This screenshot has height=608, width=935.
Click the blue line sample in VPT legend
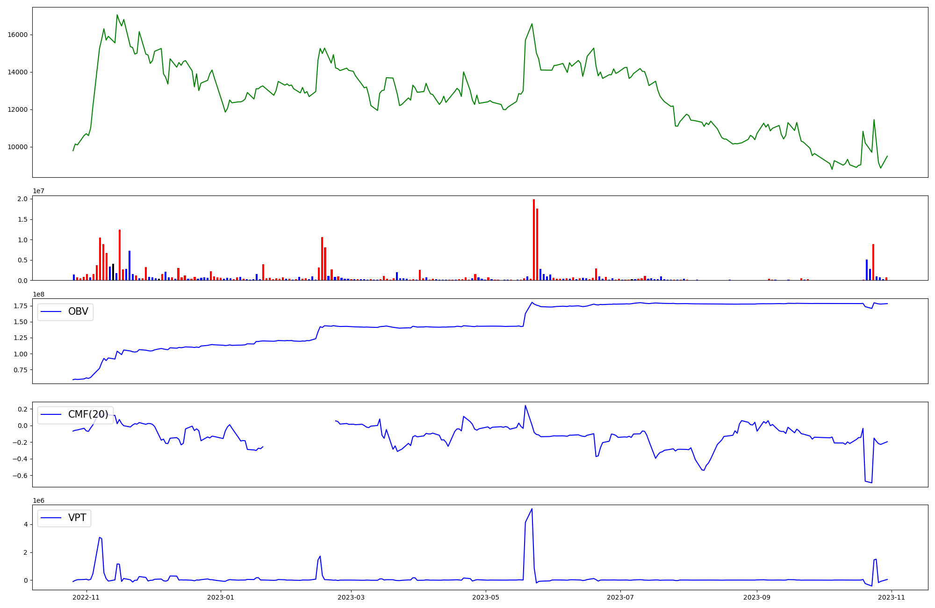point(51,518)
